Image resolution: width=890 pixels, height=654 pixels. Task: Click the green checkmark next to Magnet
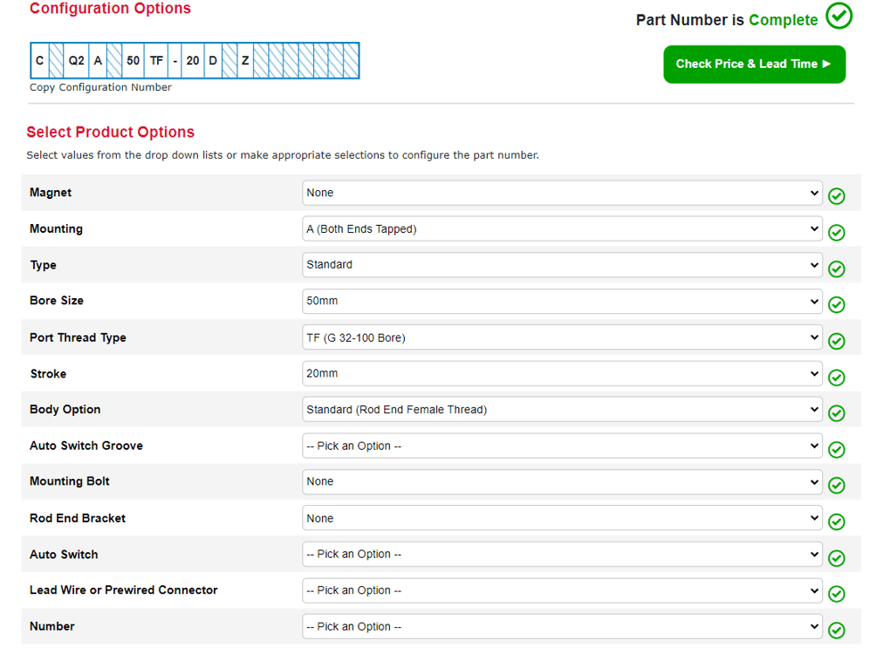(x=836, y=196)
